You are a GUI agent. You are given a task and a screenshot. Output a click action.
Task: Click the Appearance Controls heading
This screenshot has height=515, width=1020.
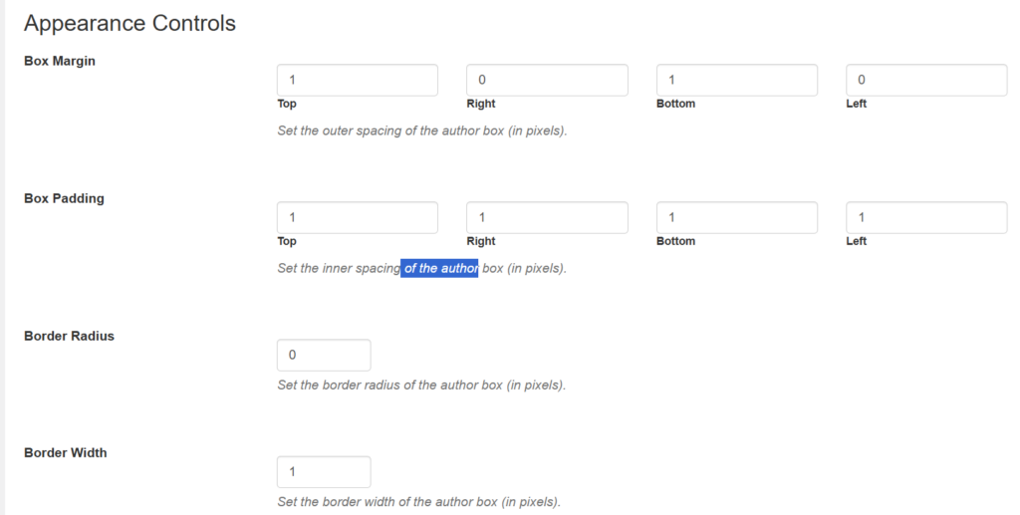[129, 23]
